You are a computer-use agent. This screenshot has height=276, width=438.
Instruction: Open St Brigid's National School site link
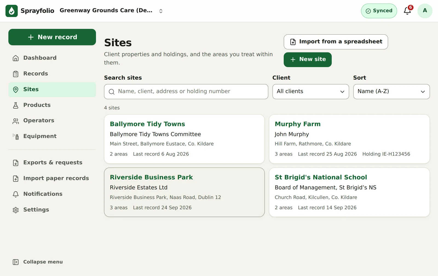coord(321,177)
